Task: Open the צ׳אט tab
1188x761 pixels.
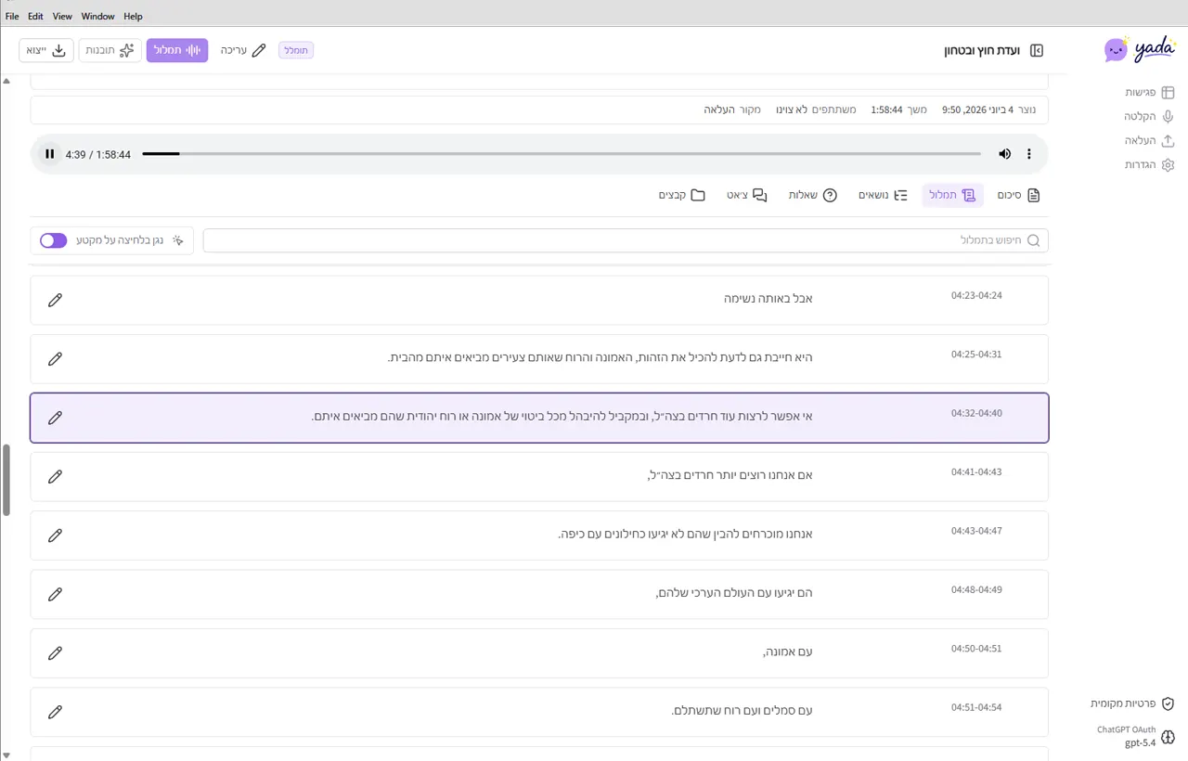Action: 747,195
